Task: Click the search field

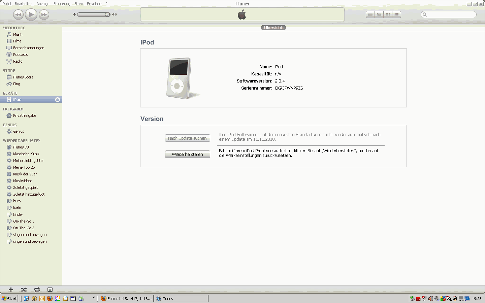Action: click(449, 14)
